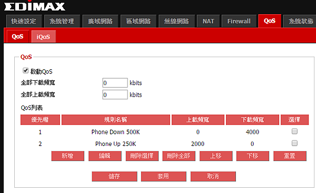Open the 無線網路 tab
The image size is (316, 193).
176,21
